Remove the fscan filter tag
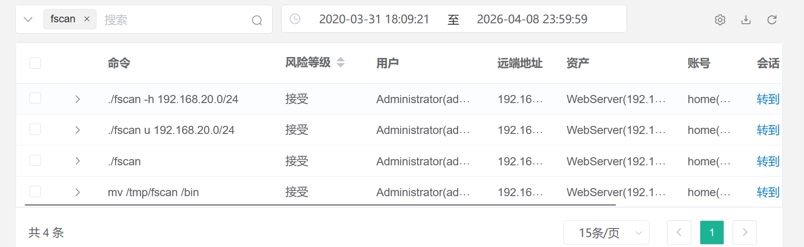Screen dimensions: 804x247 (x=87, y=19)
